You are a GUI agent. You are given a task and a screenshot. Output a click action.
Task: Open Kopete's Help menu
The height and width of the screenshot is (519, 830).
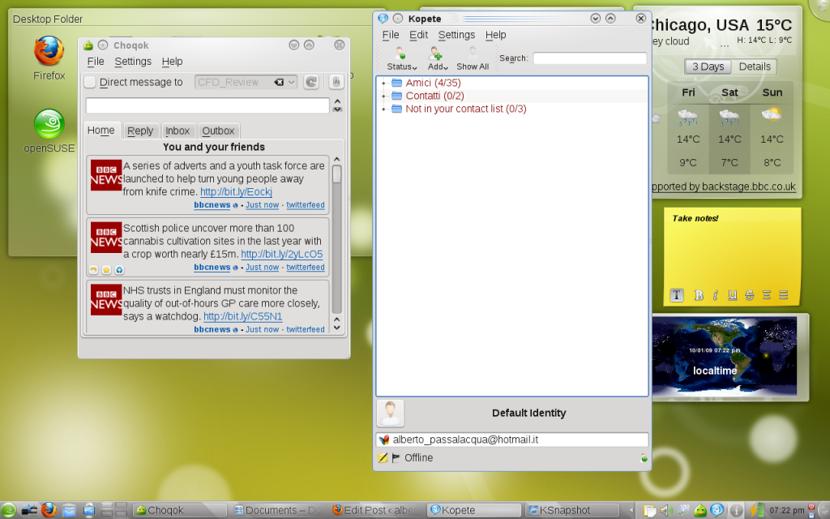point(495,35)
